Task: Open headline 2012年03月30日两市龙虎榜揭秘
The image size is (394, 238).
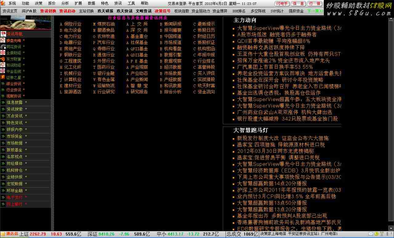Action: (x=275, y=151)
